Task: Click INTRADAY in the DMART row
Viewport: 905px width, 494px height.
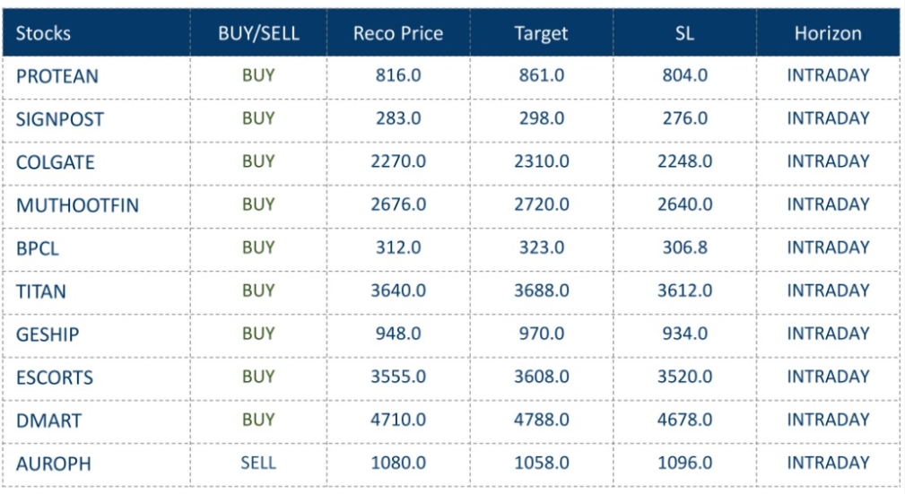Action: click(827, 420)
